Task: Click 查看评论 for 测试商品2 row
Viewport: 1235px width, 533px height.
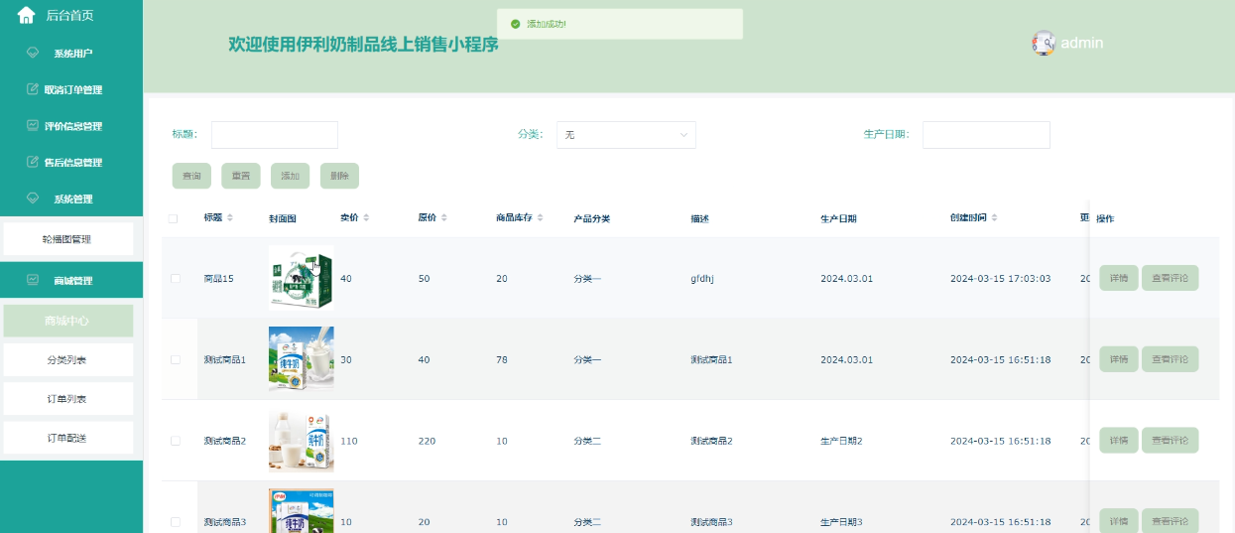Action: click(x=1171, y=441)
